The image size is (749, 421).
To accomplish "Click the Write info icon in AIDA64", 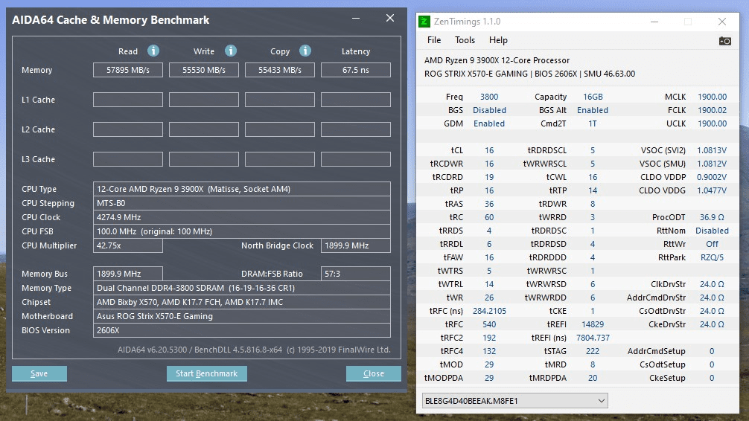I will [230, 51].
